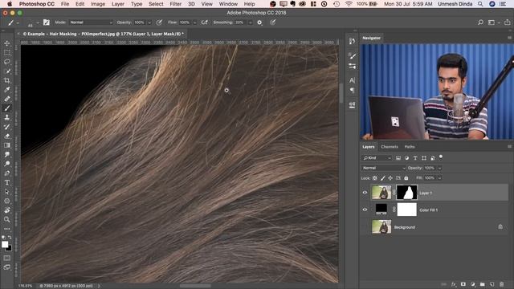Select the Lasso tool

[7, 62]
